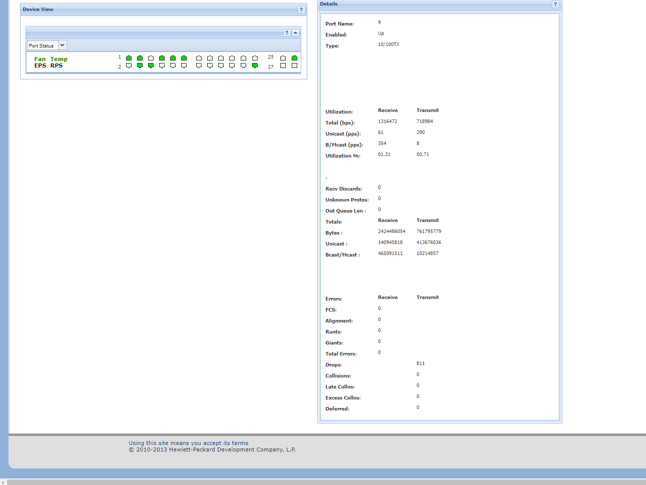Select port 11 icon in device view
Screen dimensions: 646x485
184,58
